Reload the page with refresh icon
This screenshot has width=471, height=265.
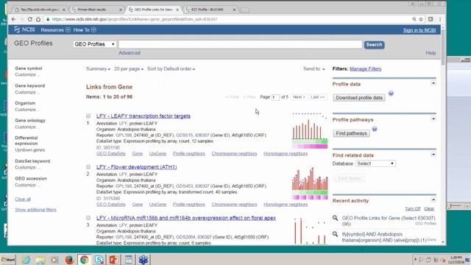[29, 19]
